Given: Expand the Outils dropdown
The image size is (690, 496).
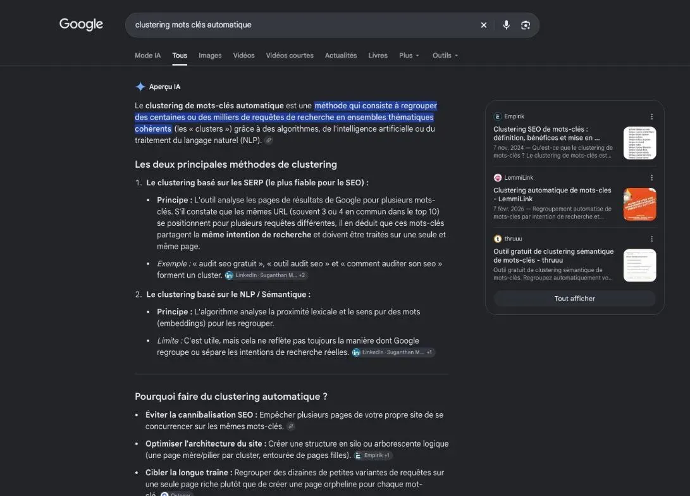Looking at the screenshot, I should point(445,56).
